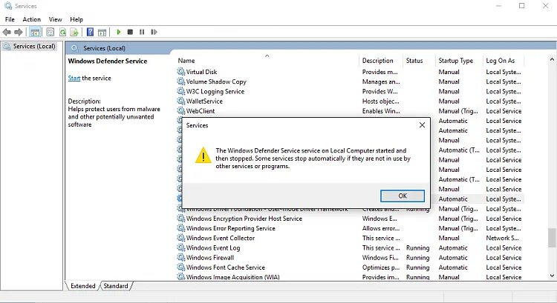Close the Services warning dialog with X
The width and height of the screenshot is (557, 303).
coord(422,125)
